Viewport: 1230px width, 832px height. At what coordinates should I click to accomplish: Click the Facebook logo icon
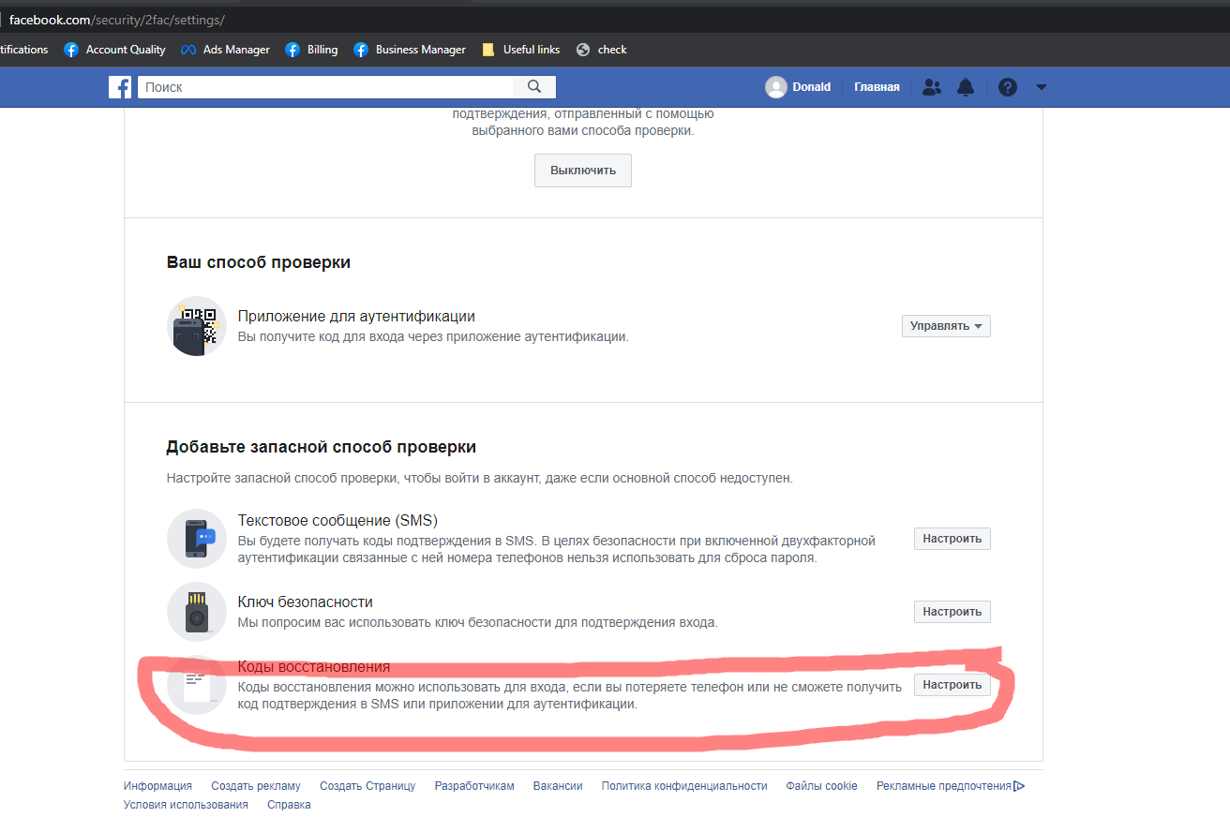pyautogui.click(x=120, y=87)
